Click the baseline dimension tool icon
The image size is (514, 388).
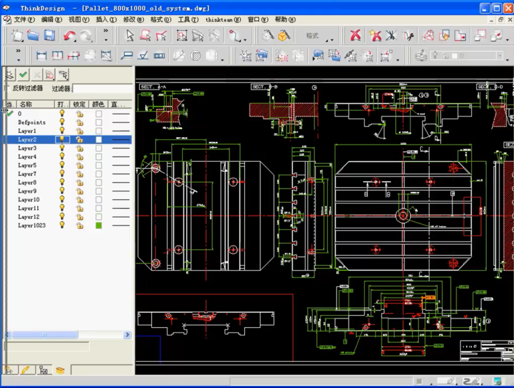pyautogui.click(x=58, y=56)
